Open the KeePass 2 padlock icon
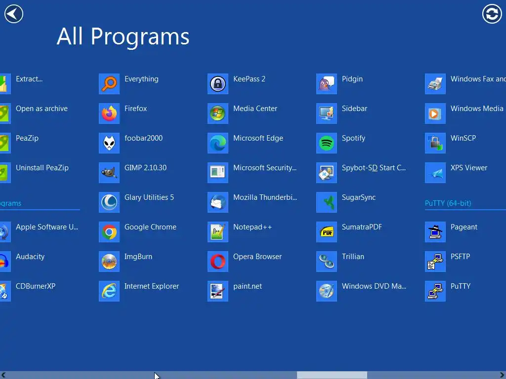Screen dimensions: 506x379 218,84
